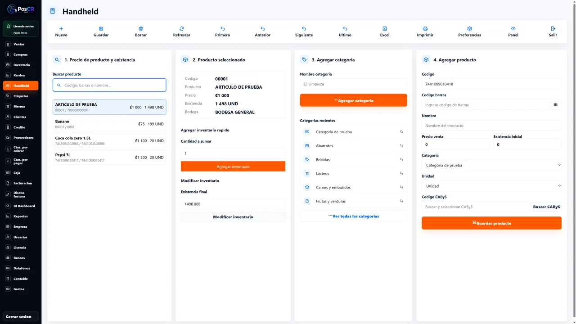Click arrow icon beside Carnes y embutidos

(401, 187)
